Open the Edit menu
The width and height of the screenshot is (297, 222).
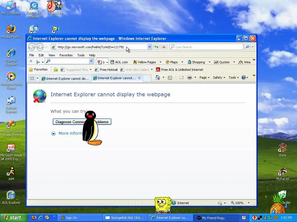click(41, 55)
